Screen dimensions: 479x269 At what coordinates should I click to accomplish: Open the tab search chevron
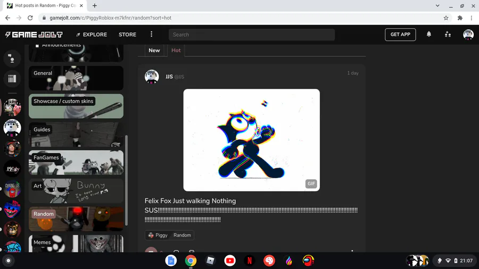pos(437,5)
